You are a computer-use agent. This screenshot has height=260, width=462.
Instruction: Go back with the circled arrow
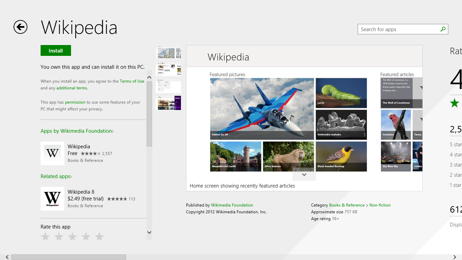tap(20, 27)
